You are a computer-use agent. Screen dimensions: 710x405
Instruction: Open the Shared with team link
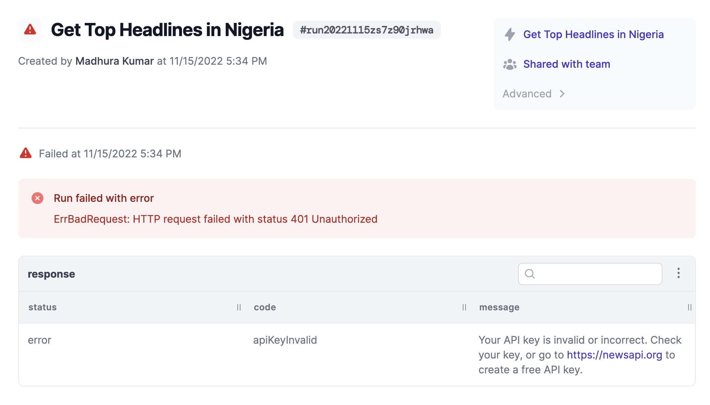(567, 64)
